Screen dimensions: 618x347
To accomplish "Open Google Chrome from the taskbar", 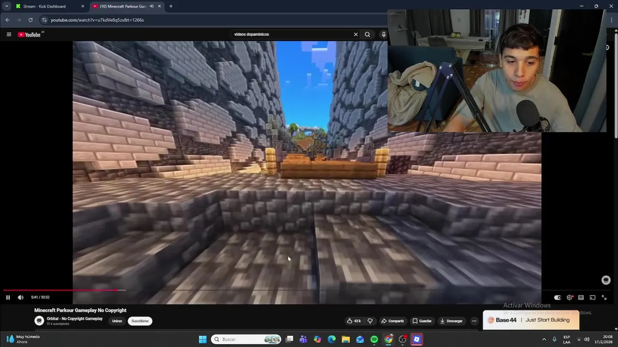I will [389, 339].
